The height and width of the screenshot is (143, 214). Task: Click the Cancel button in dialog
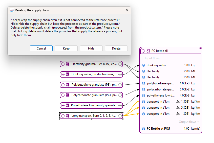point(41,49)
